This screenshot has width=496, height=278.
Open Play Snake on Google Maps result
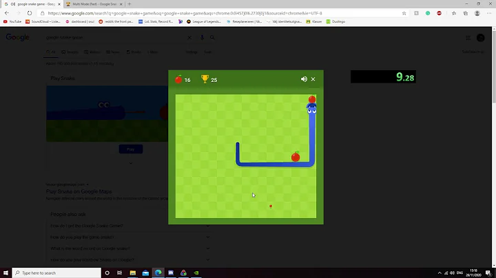click(79, 191)
